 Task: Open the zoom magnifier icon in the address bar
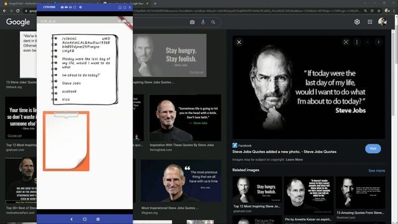coord(366,11)
